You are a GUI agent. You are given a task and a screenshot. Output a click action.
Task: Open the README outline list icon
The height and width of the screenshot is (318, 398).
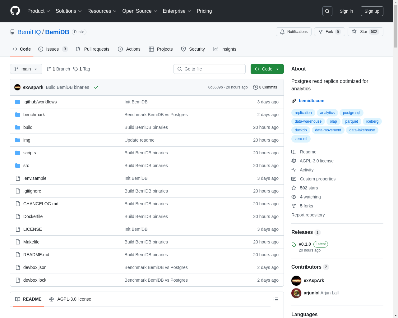click(x=276, y=299)
